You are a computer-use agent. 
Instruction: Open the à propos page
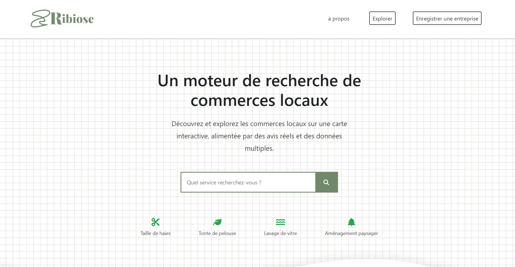coord(339,18)
